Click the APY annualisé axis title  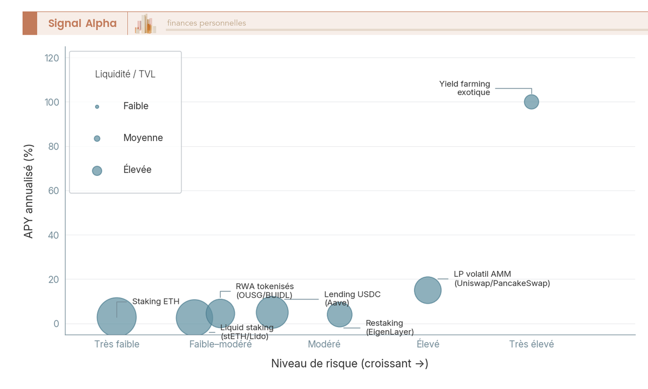(29, 191)
